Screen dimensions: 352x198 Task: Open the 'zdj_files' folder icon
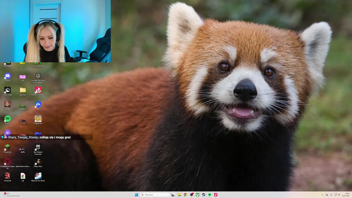[x=23, y=91]
